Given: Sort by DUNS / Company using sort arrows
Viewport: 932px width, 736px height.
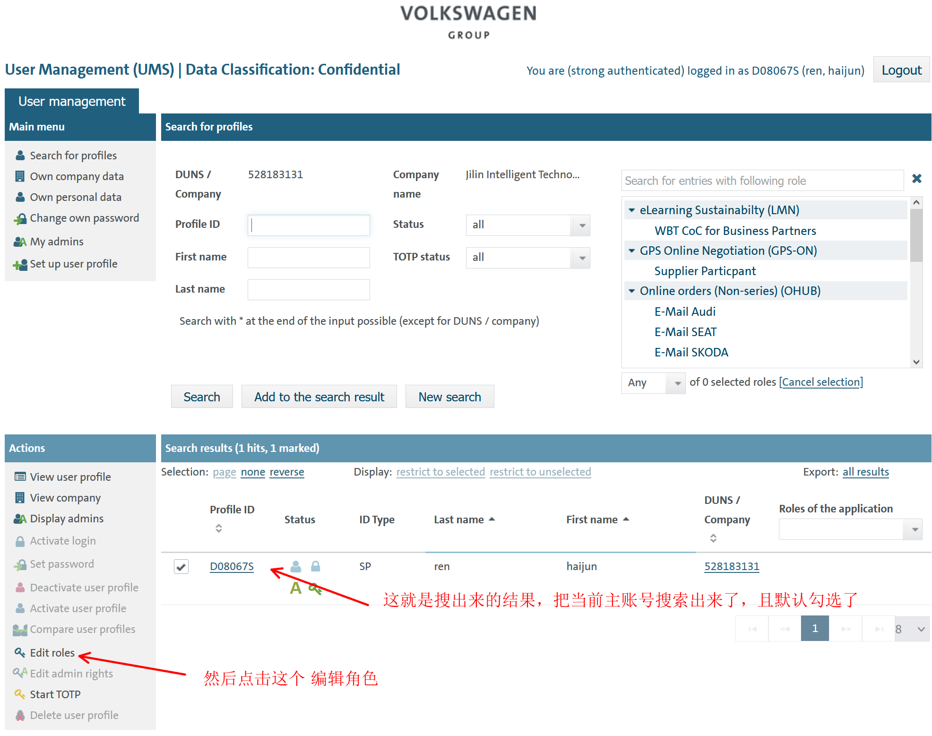Looking at the screenshot, I should [713, 538].
